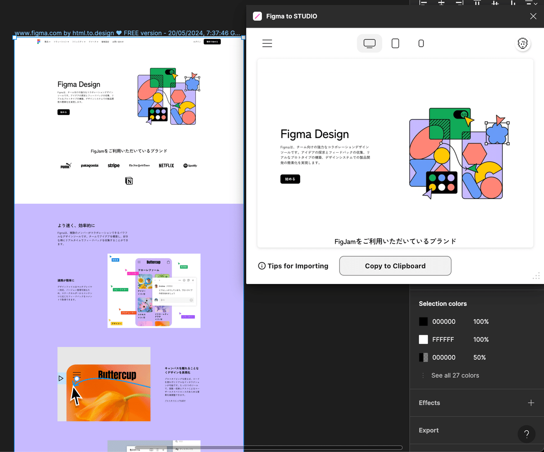544x452 pixels.
Task: Open the Effects section header
Action: (x=429, y=403)
